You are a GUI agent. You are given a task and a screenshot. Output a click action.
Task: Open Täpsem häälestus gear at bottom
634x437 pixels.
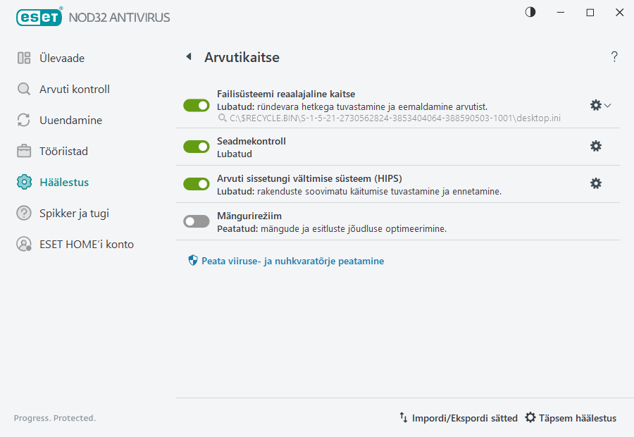click(530, 417)
